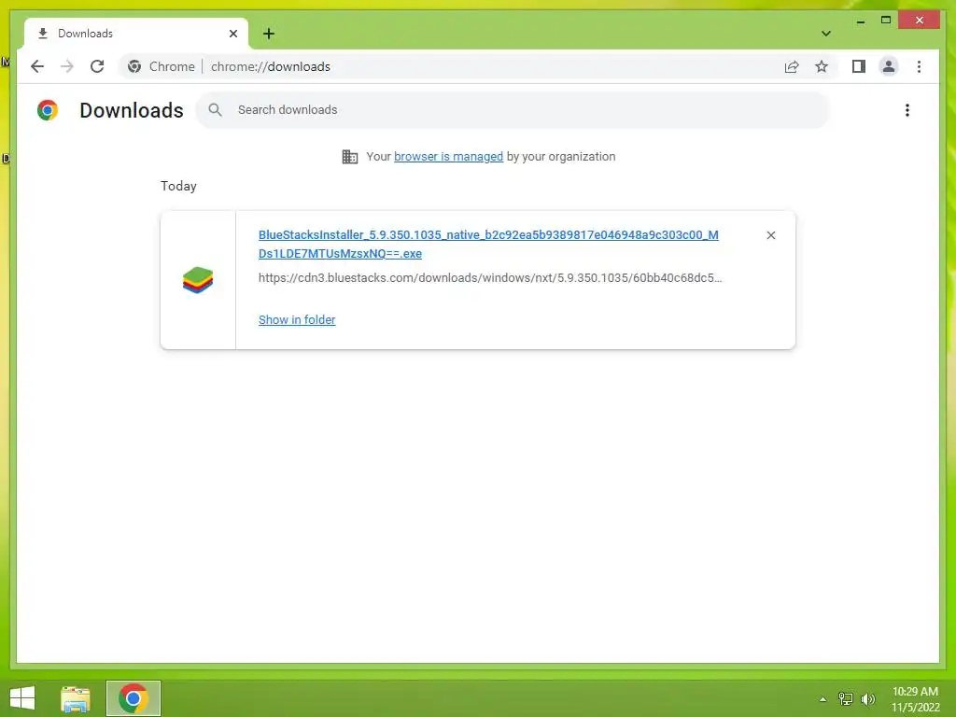Click the Chrome logo beside Downloads heading
Screen dimensions: 956x717
48,110
